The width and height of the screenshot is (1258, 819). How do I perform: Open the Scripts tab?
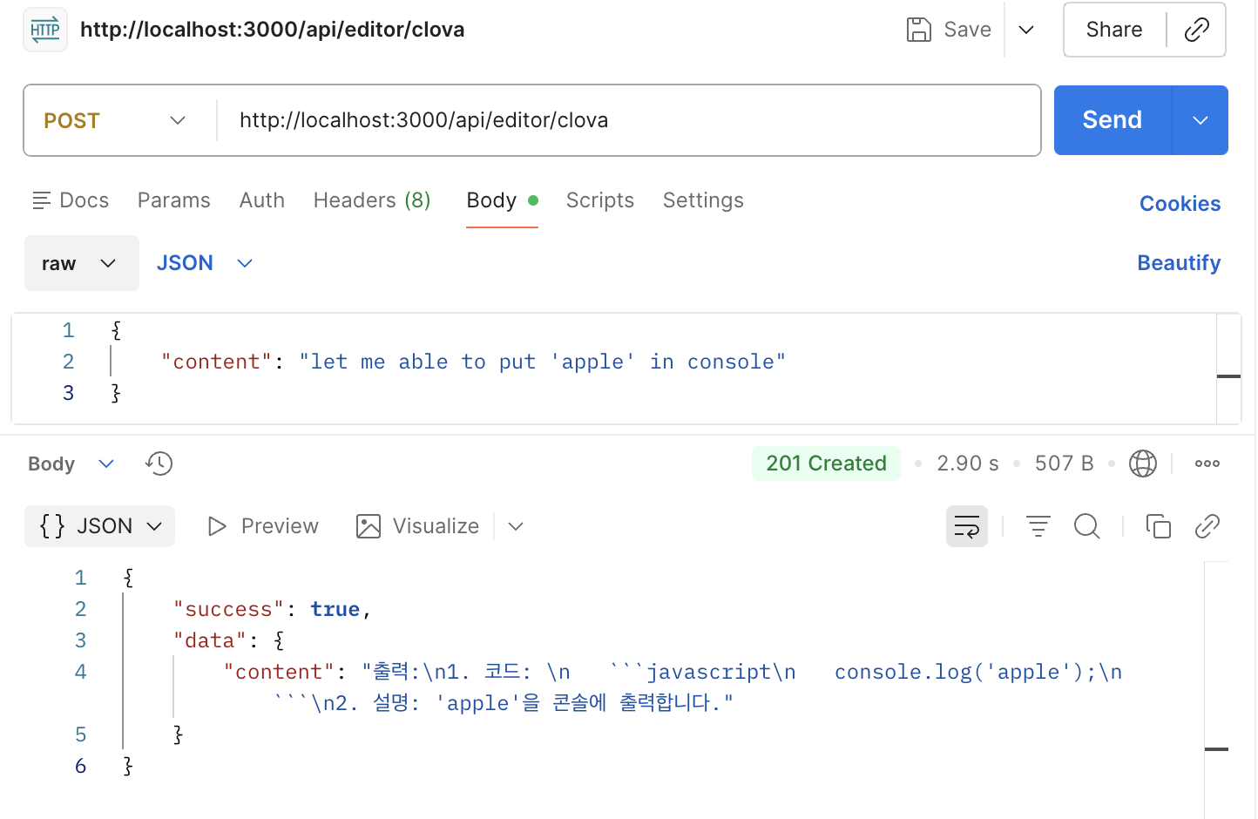click(x=600, y=200)
